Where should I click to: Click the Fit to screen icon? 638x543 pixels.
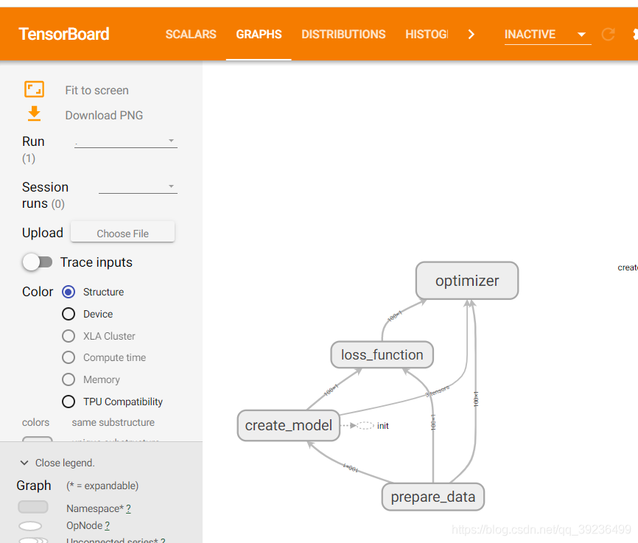tap(34, 90)
